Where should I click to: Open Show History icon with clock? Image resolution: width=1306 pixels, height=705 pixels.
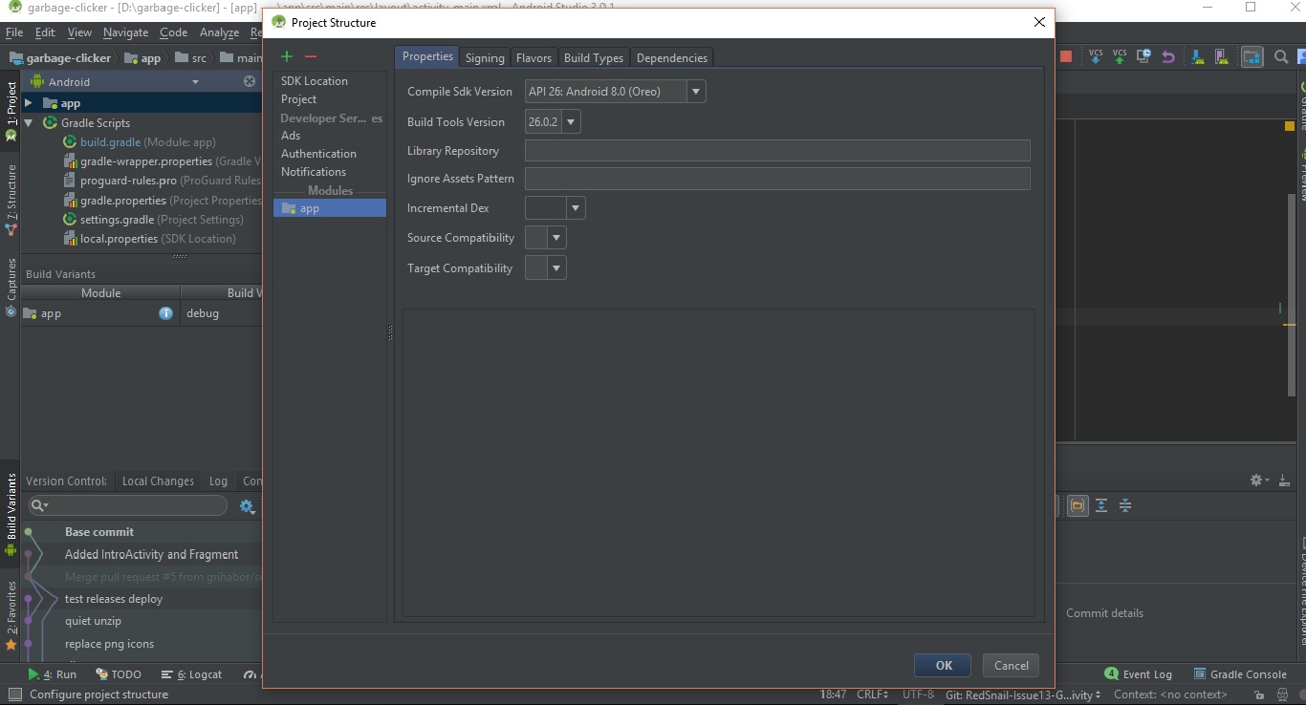(1143, 57)
